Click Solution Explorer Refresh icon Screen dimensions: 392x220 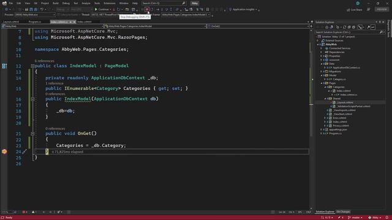pyautogui.click(x=344, y=27)
